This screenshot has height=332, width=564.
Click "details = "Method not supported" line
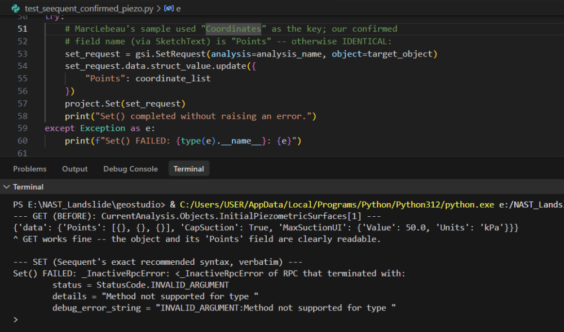pyautogui.click(x=156, y=297)
